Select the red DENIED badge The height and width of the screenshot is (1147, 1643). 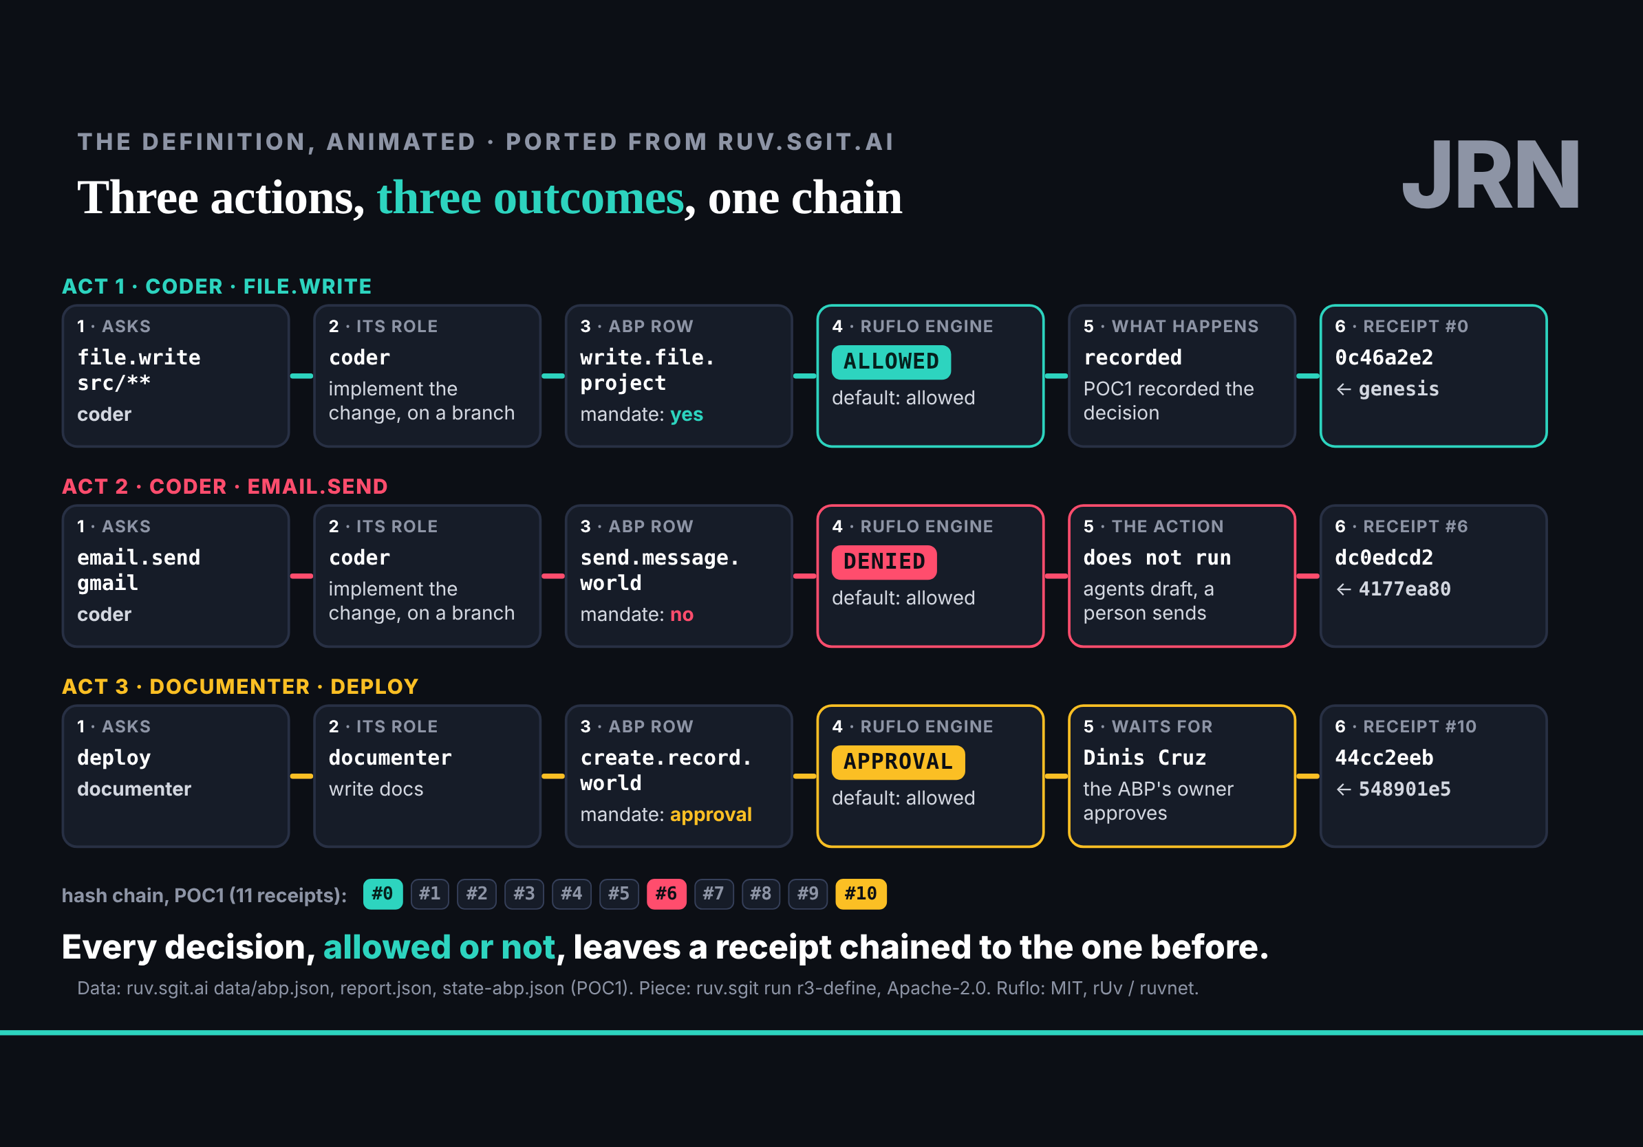(x=883, y=562)
